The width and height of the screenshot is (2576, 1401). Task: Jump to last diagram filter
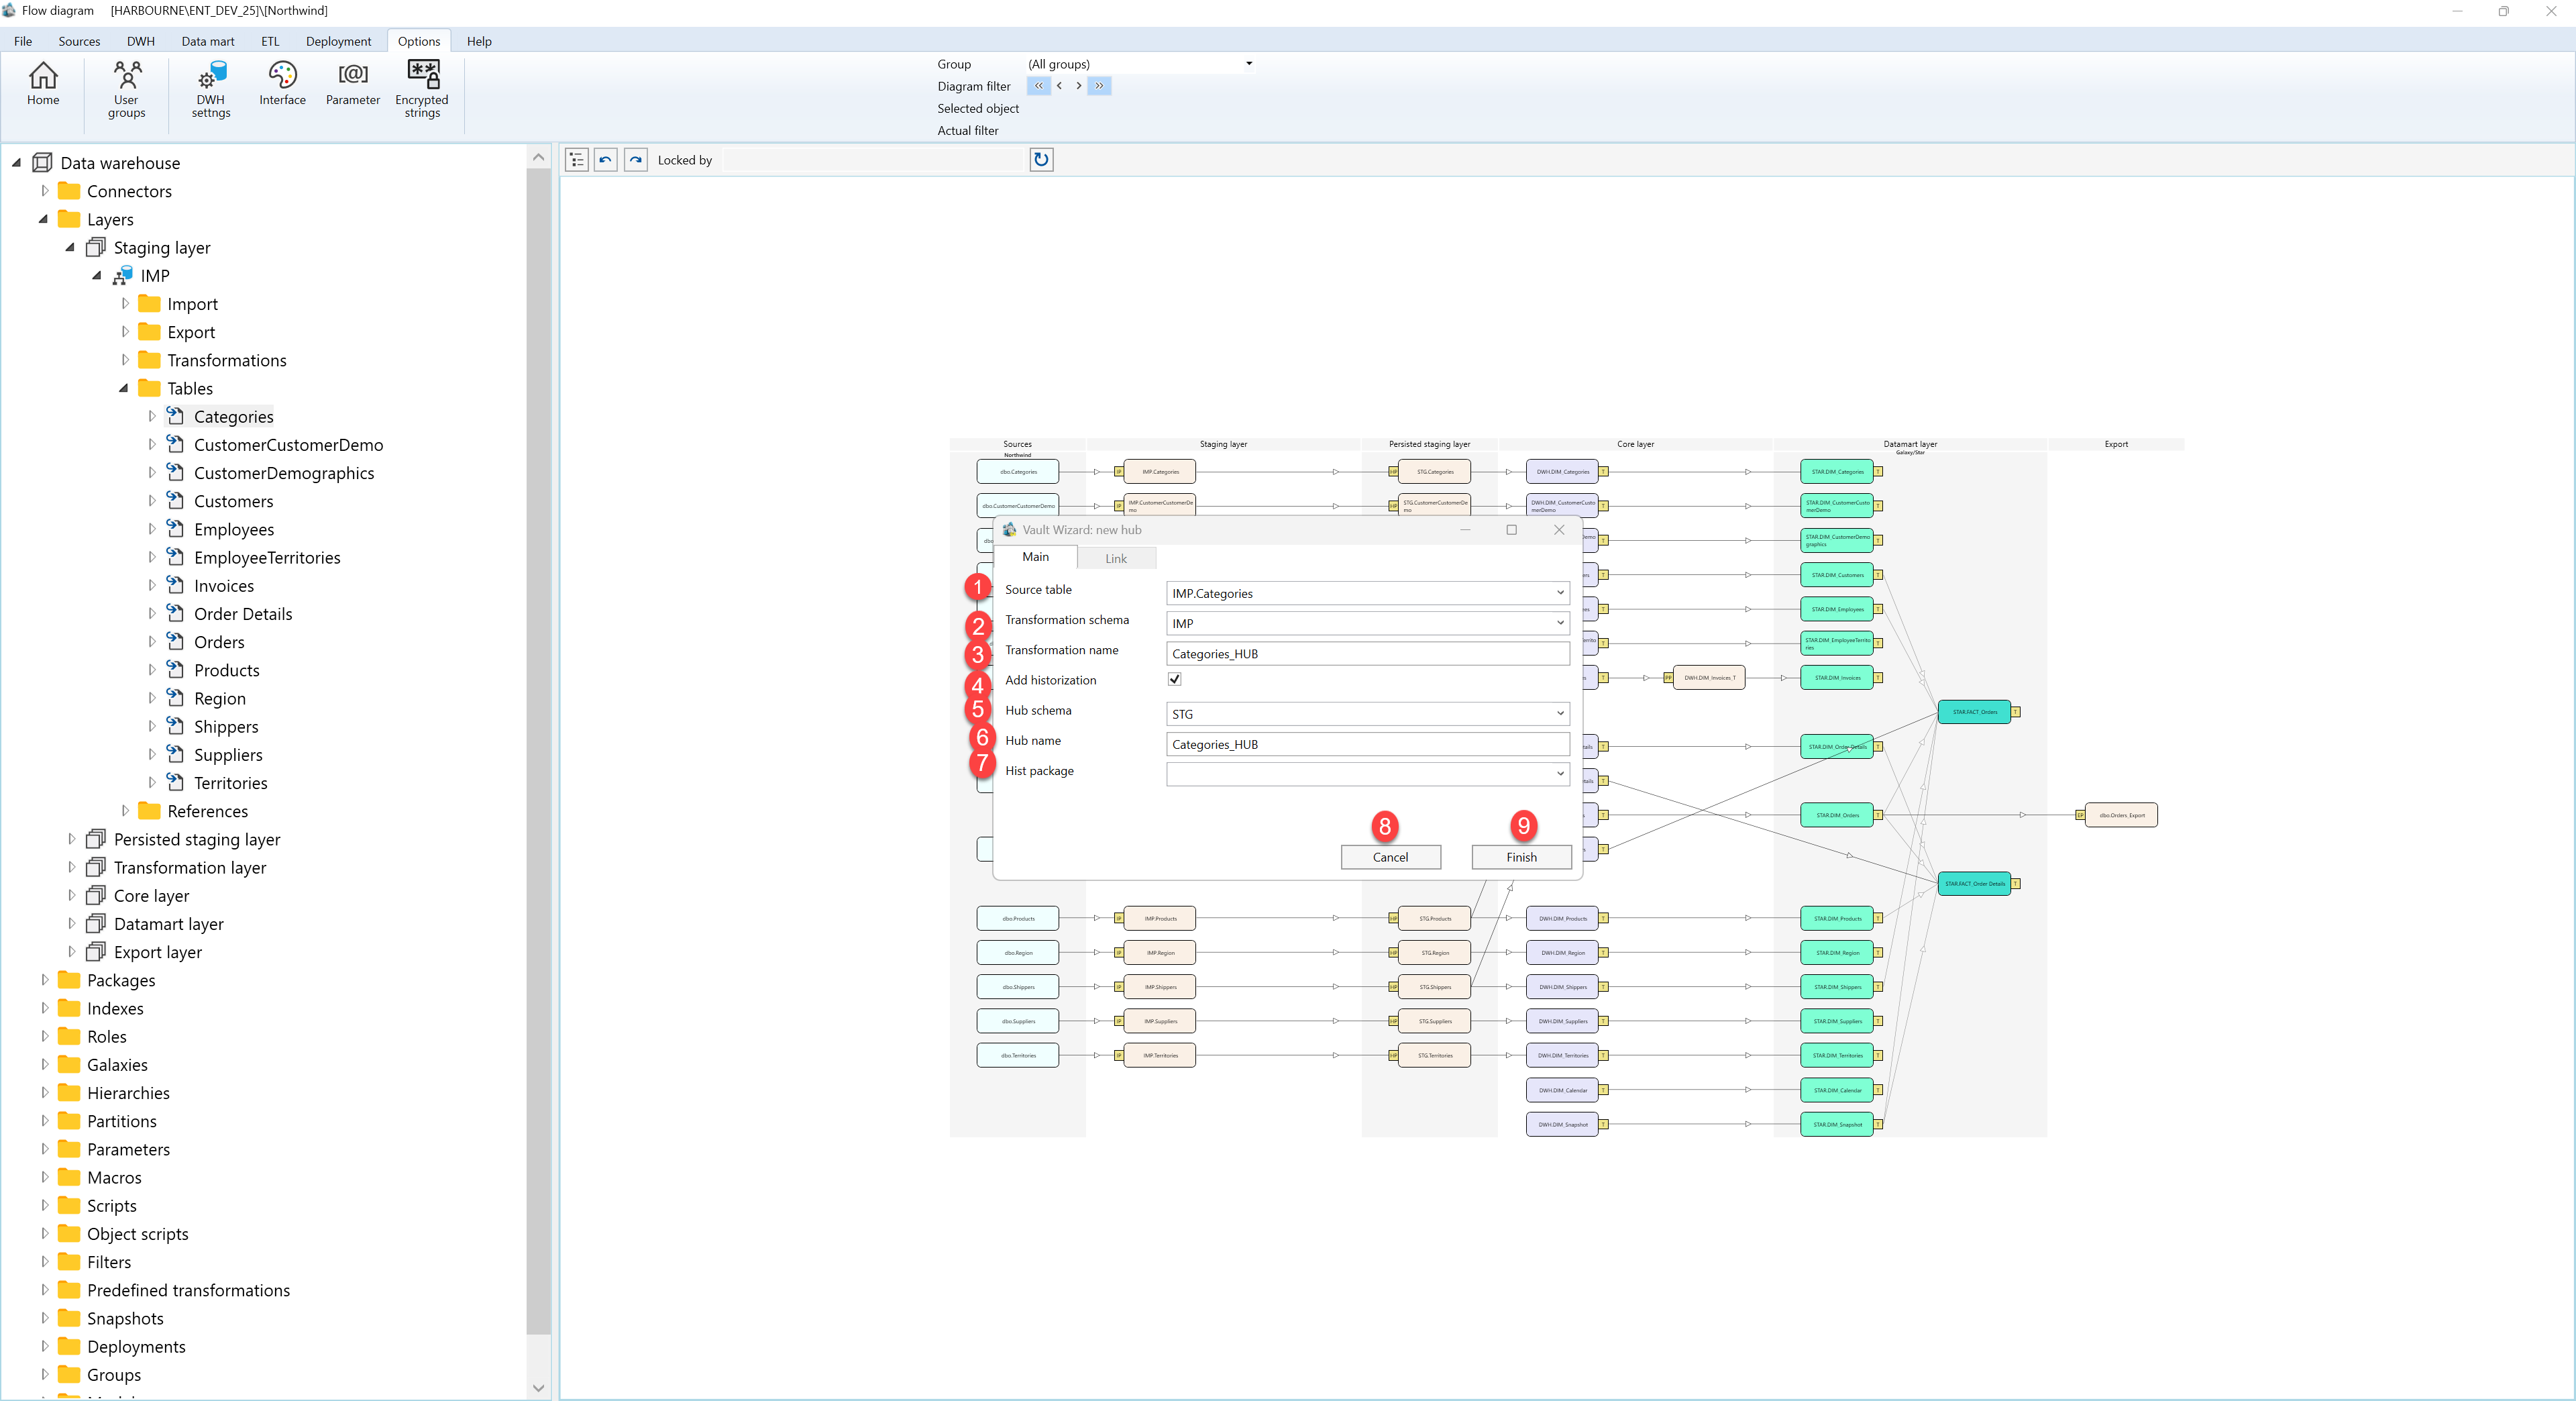(x=1099, y=86)
